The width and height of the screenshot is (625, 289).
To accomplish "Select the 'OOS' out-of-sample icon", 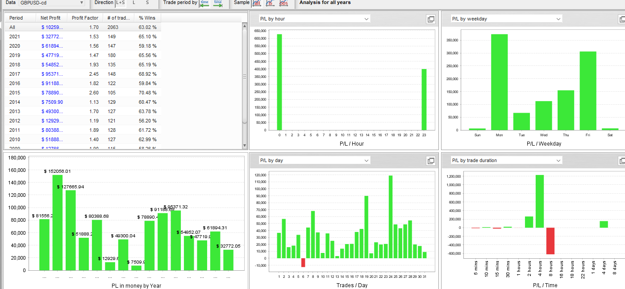I will (x=283, y=3).
